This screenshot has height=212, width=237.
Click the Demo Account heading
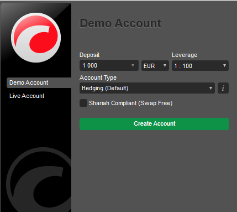120,23
